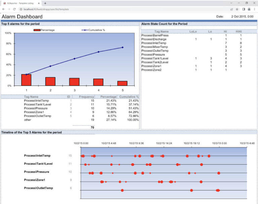The image size is (258, 204).
Task: Click Process\Tank1Level in alarm state table
Action: (x=155, y=58)
